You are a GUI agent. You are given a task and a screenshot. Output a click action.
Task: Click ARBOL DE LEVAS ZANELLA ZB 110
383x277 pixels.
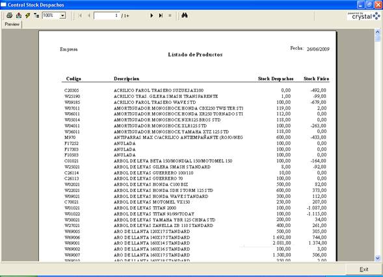click(x=163, y=226)
